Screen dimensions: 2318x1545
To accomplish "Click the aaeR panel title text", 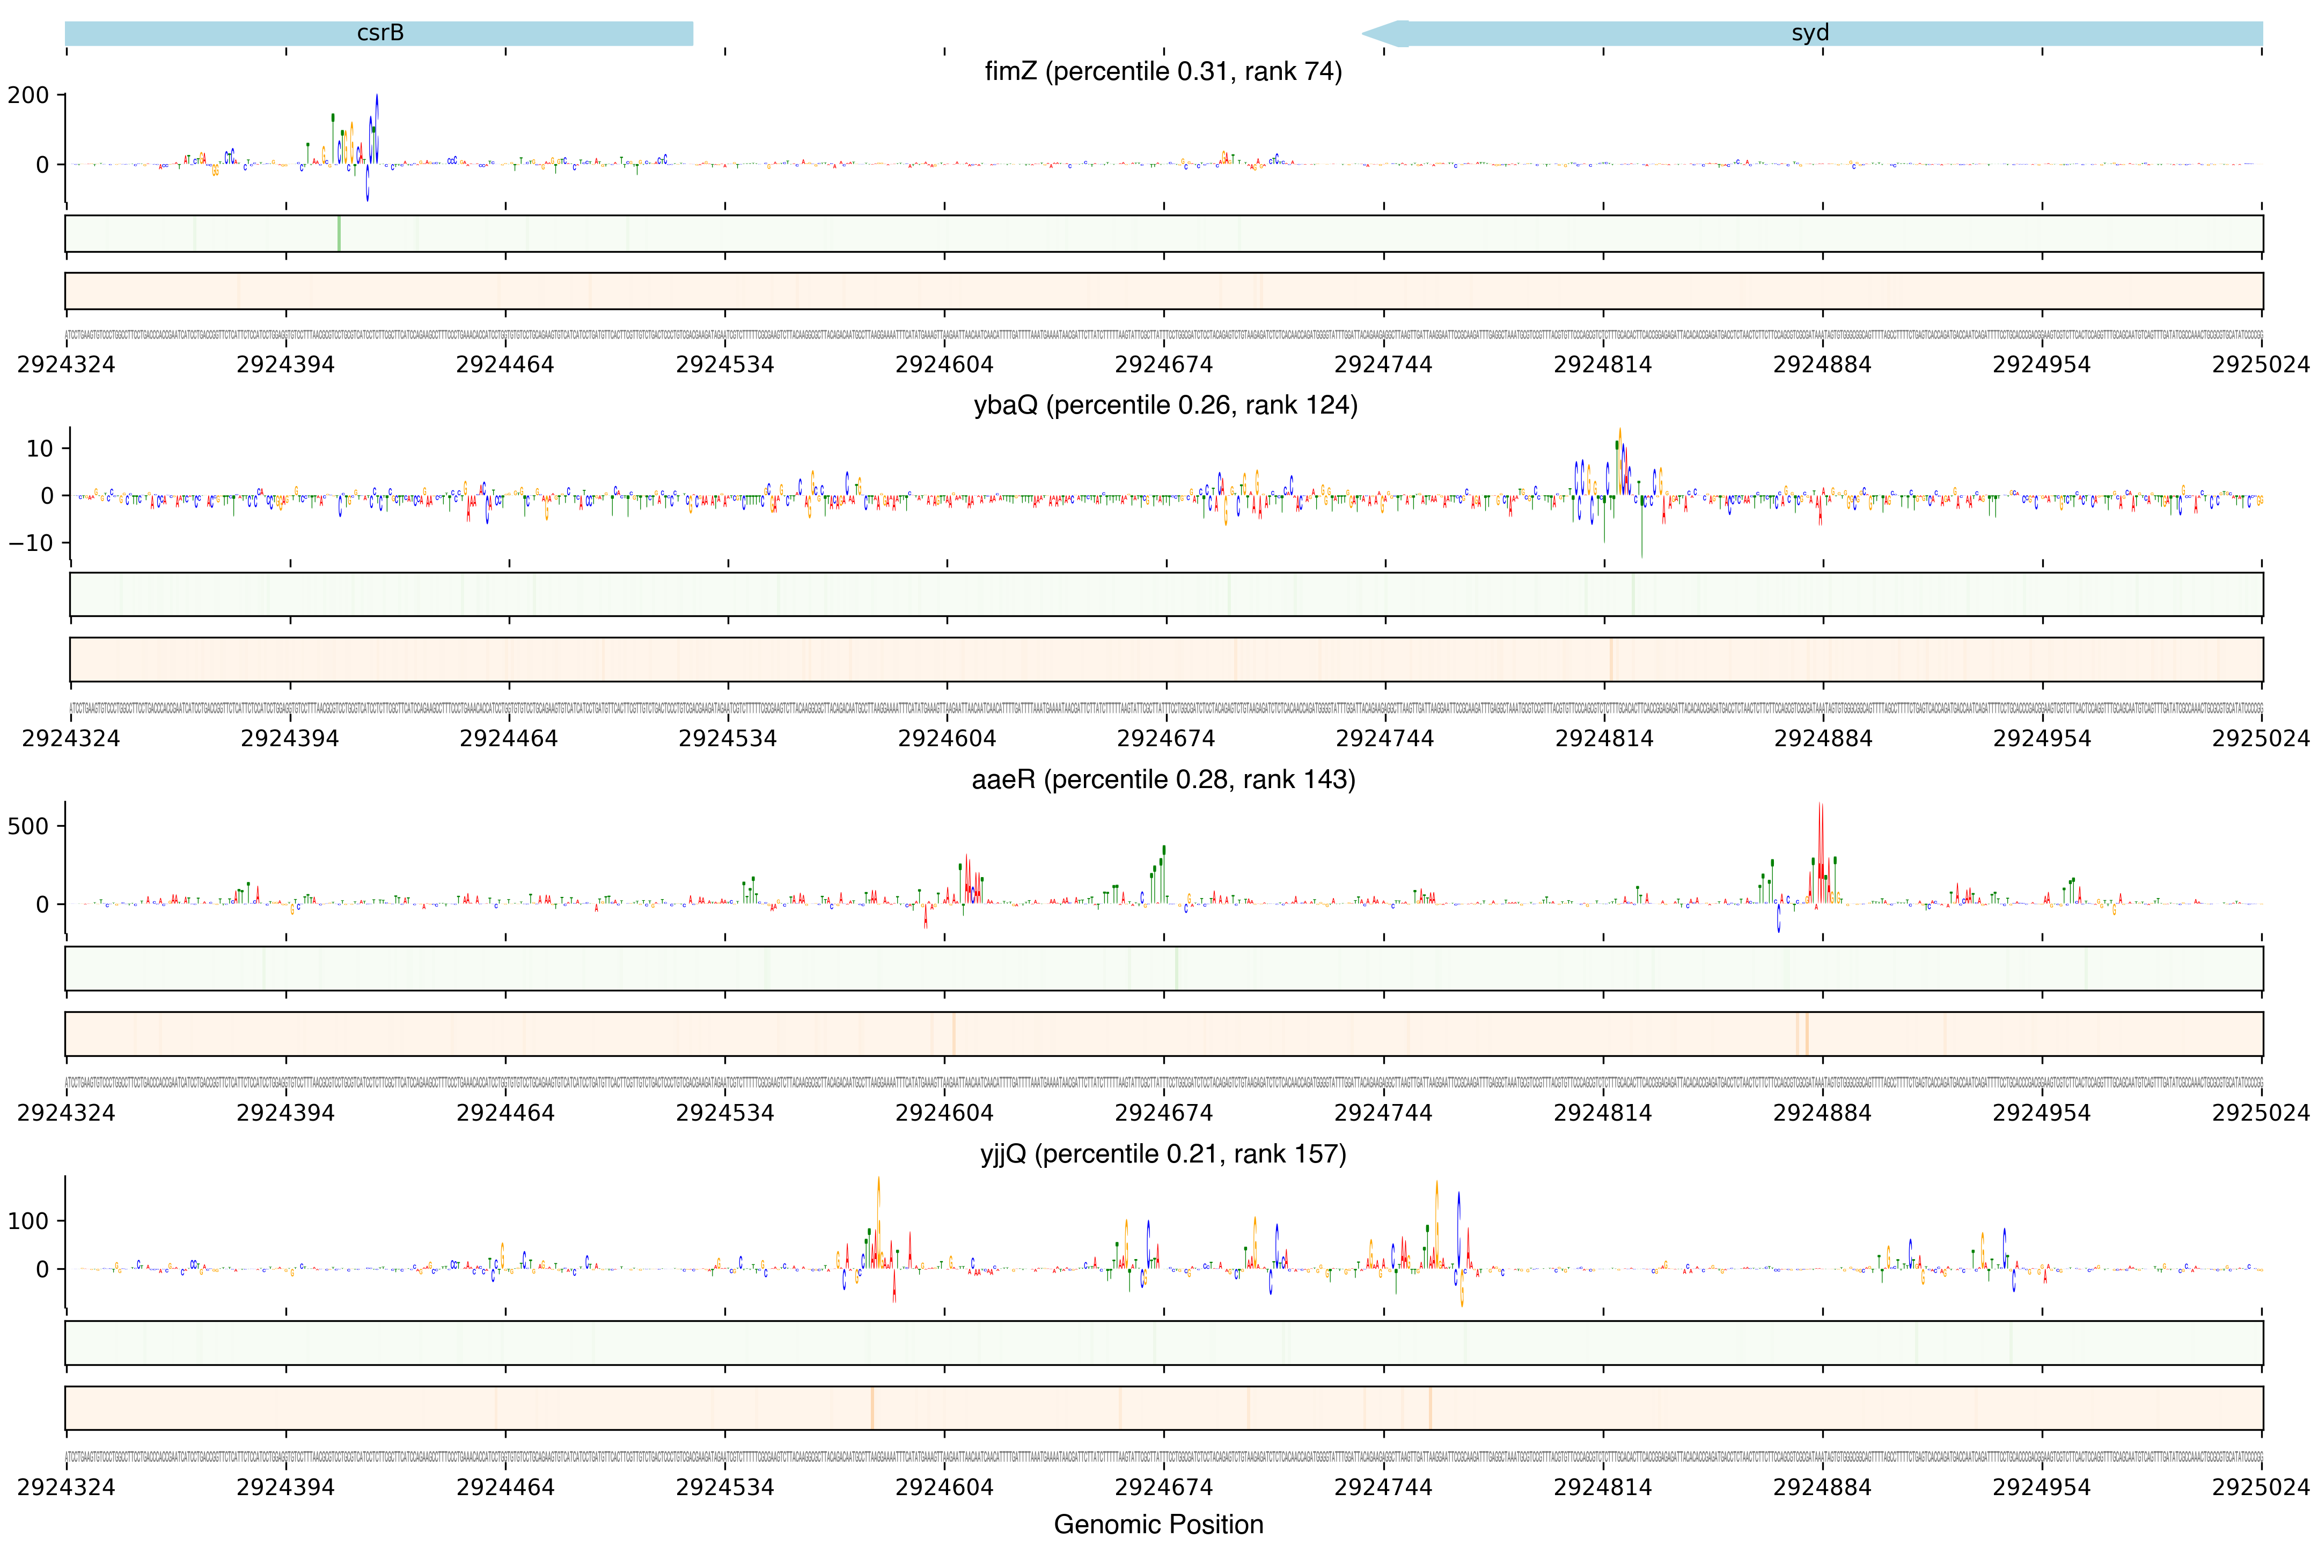I will (x=1163, y=779).
